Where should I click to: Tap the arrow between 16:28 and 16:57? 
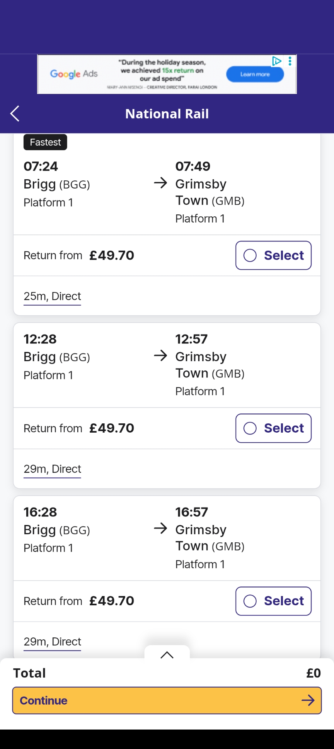(160, 528)
